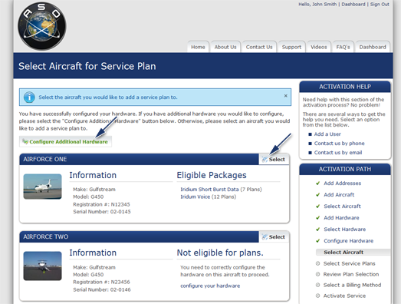Open the About Us tab
The width and height of the screenshot is (401, 304).
225,47
